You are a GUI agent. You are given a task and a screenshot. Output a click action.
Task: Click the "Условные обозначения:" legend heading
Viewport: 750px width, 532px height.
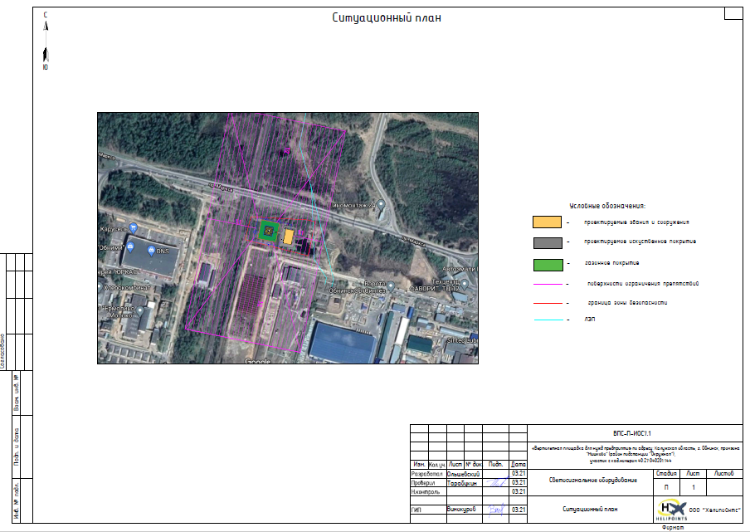point(607,206)
